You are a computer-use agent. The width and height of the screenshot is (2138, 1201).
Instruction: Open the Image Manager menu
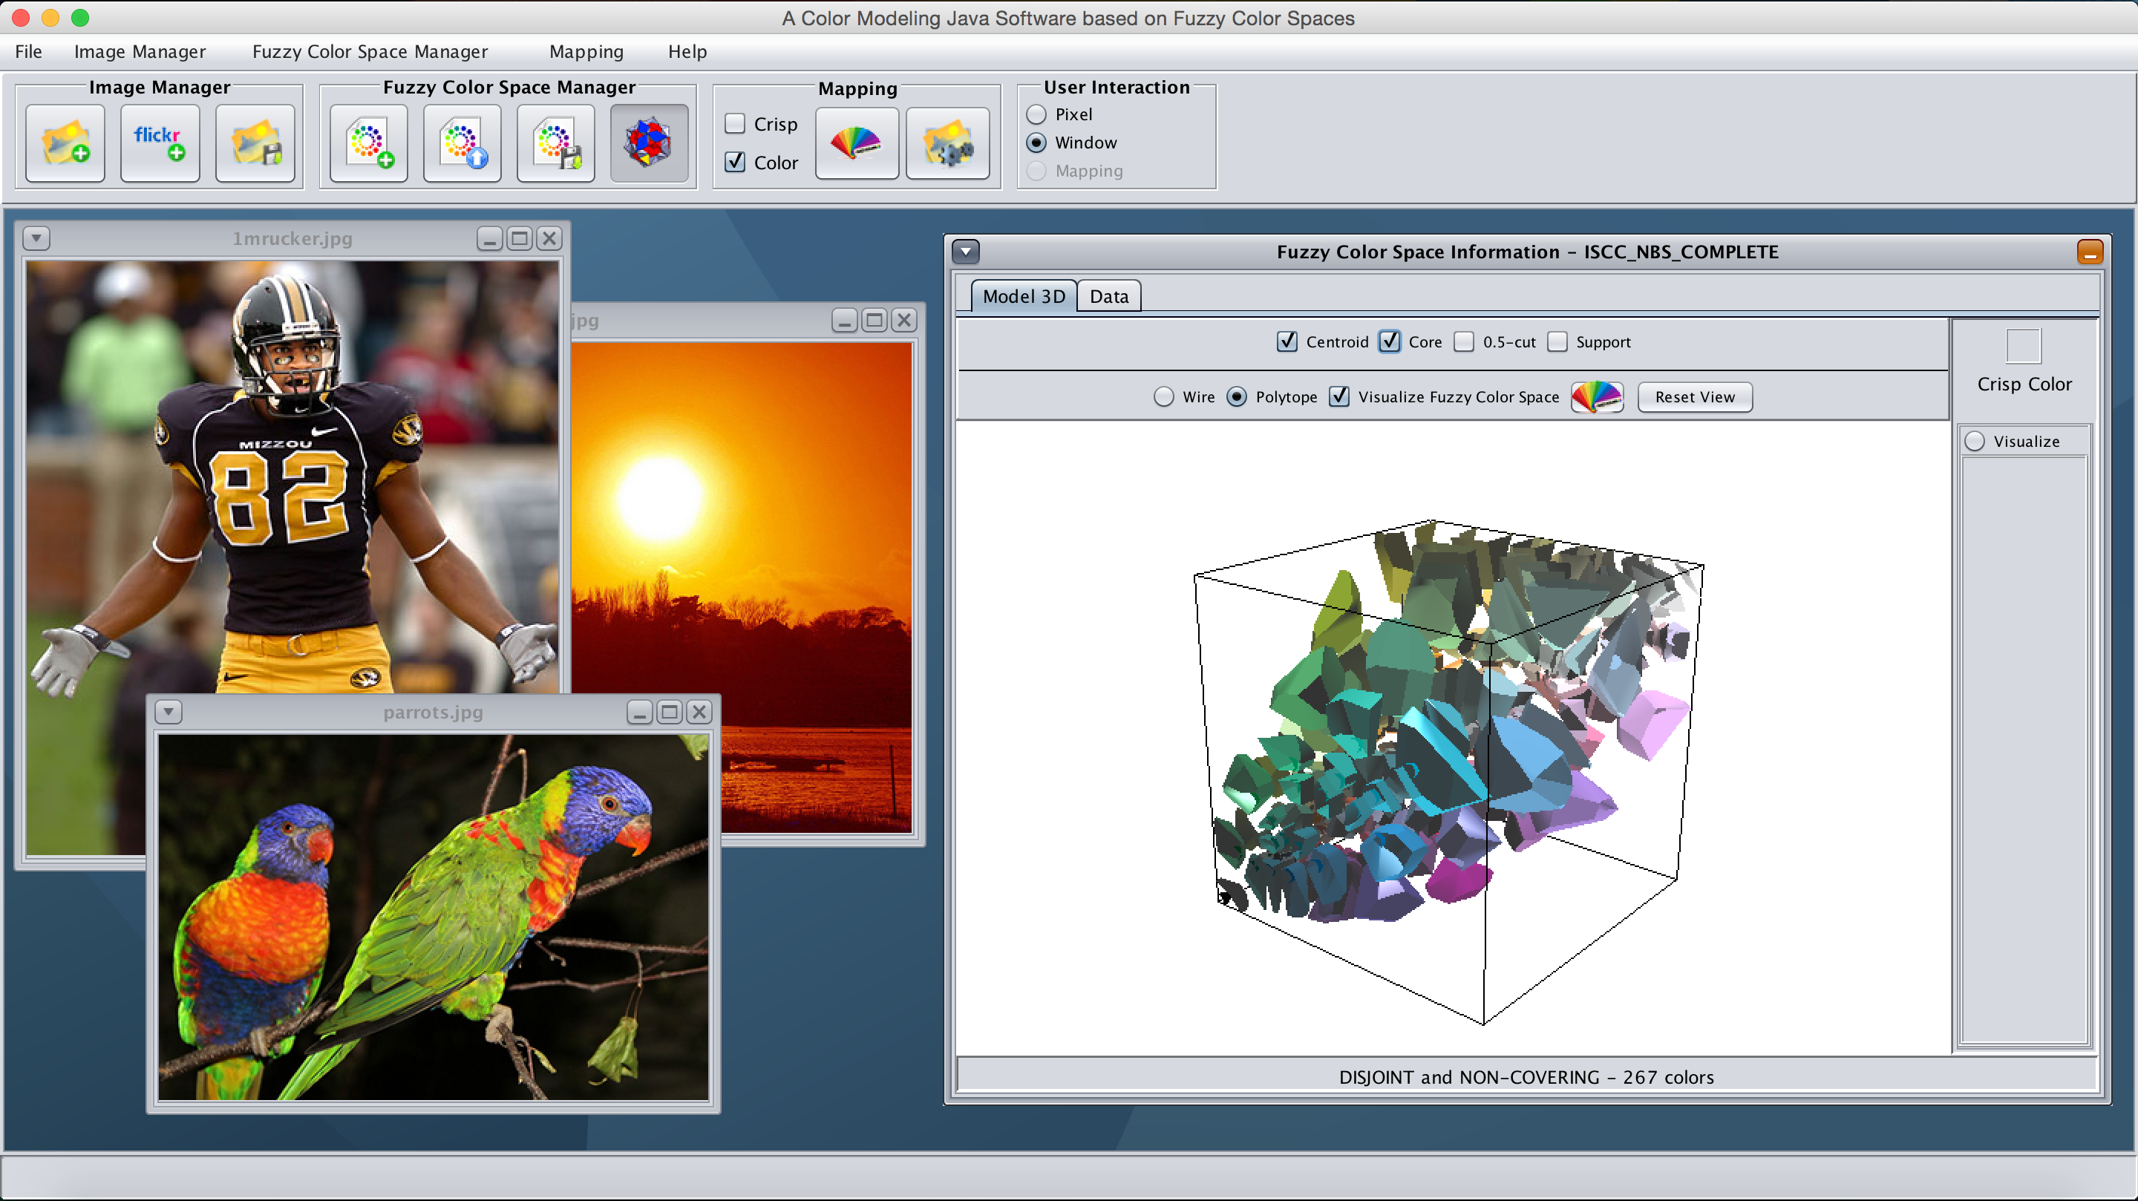tap(140, 51)
